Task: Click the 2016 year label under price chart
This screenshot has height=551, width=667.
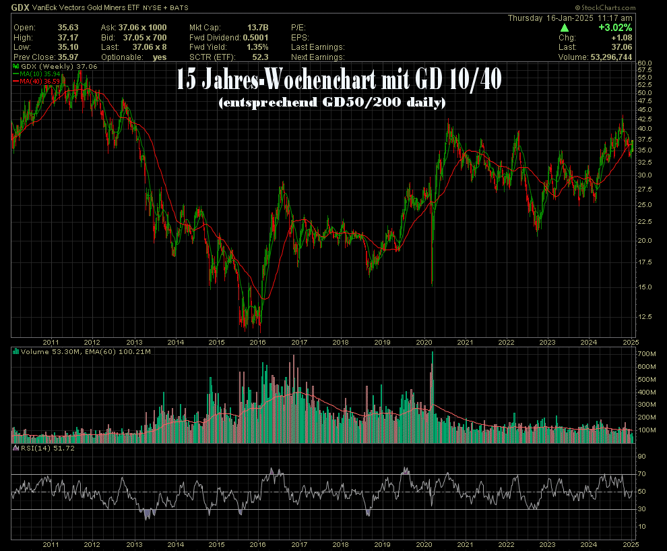Action: coord(258,342)
